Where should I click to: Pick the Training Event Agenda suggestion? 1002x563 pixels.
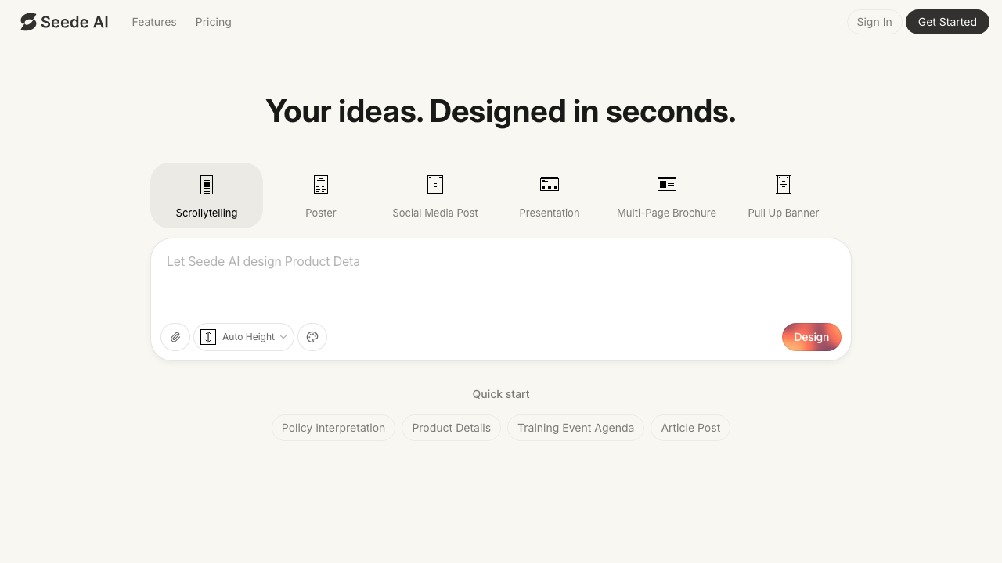coord(575,428)
